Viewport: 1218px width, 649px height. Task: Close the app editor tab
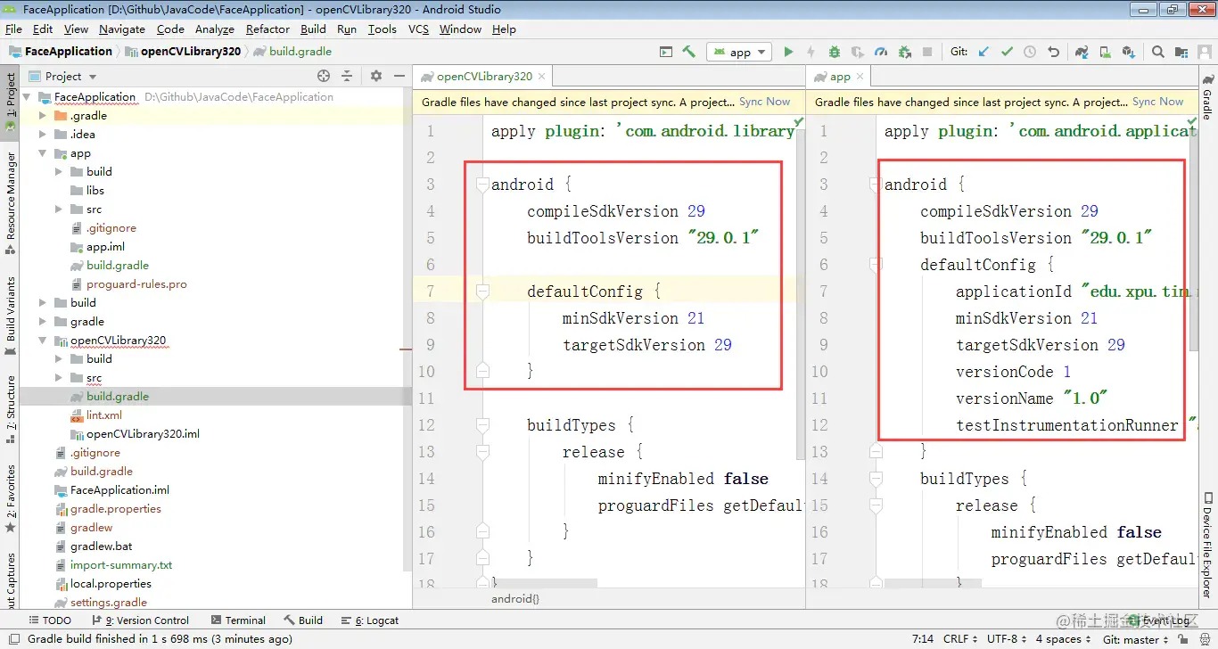point(860,77)
